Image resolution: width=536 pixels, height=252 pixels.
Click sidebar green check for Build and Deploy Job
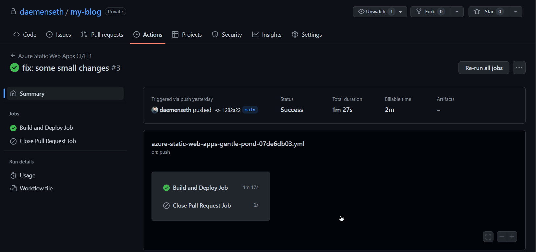[x=13, y=128]
